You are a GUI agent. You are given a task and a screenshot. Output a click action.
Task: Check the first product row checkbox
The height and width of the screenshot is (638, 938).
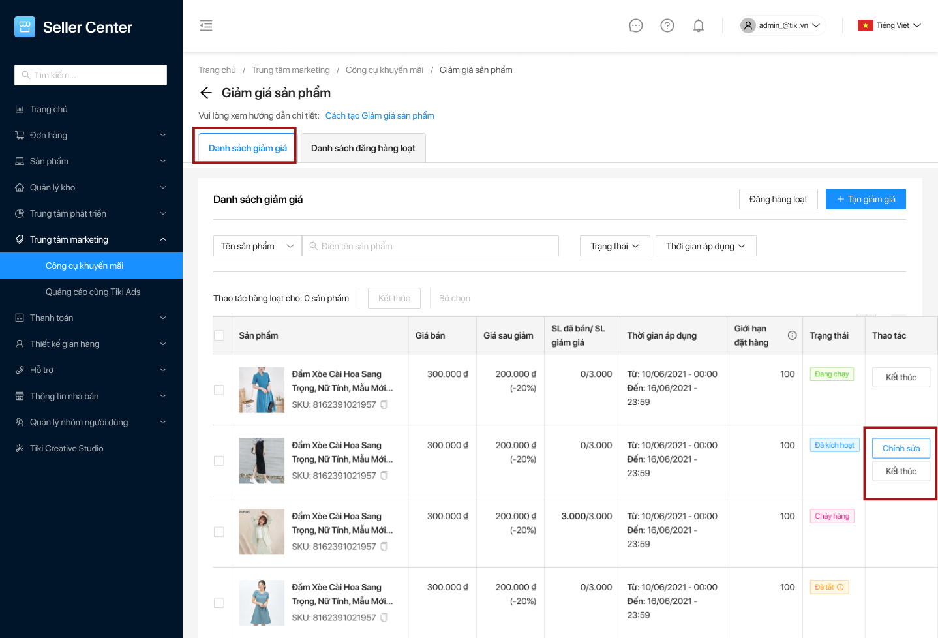(x=219, y=389)
